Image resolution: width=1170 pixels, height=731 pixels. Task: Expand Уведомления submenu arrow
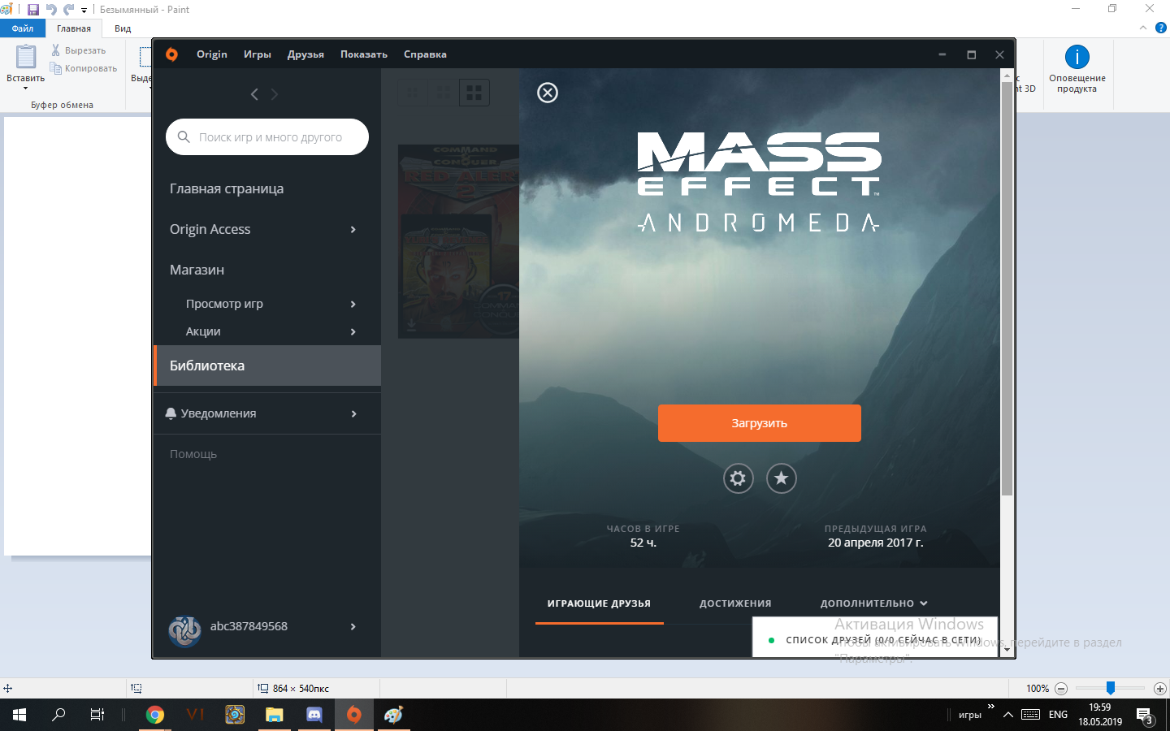tap(353, 414)
